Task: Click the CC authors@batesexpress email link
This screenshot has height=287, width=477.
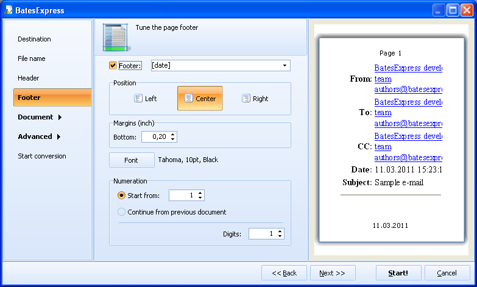Action: (x=408, y=157)
